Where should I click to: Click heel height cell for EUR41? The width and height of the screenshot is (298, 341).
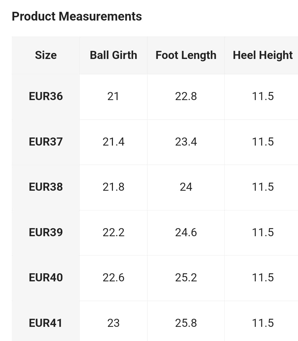coord(263,323)
